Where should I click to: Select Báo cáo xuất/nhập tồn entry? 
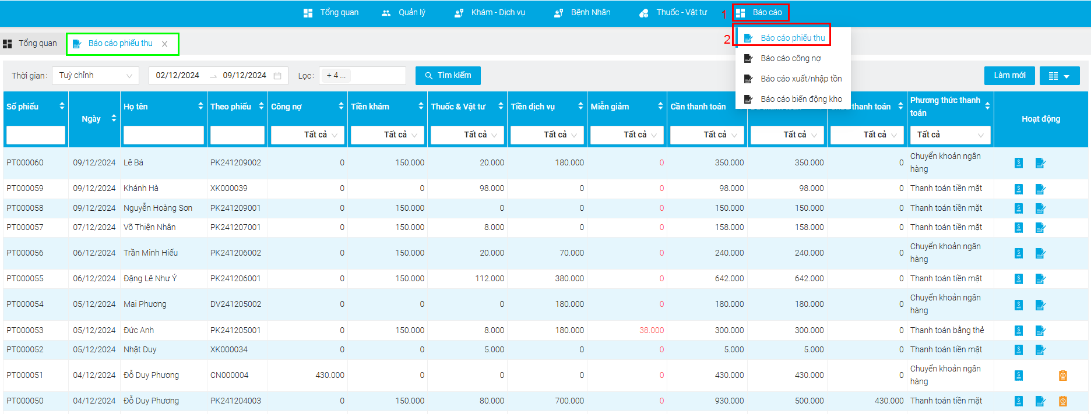coord(793,79)
